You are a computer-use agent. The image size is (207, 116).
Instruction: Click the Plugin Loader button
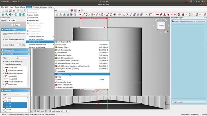coord(189,102)
